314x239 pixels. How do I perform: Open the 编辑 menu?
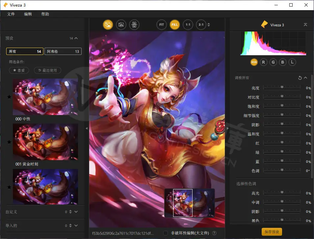[28, 14]
